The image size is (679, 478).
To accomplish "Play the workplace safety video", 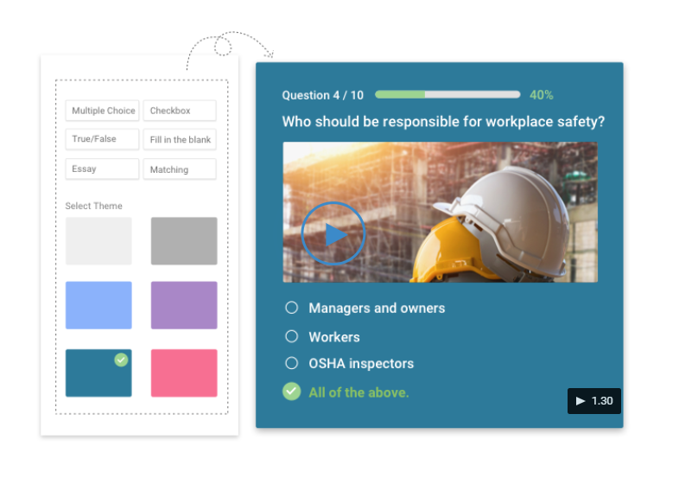I will click(x=333, y=233).
